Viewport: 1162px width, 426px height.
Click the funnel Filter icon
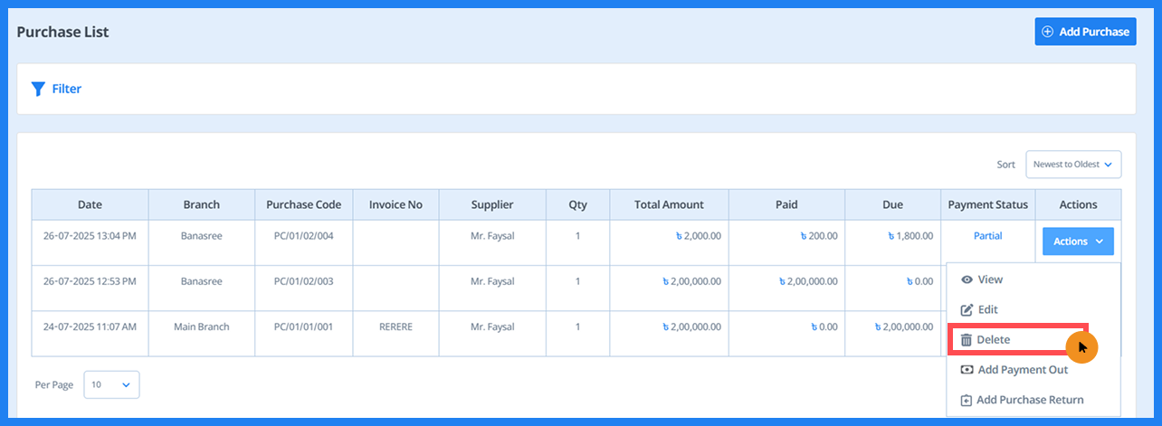pyautogui.click(x=38, y=89)
